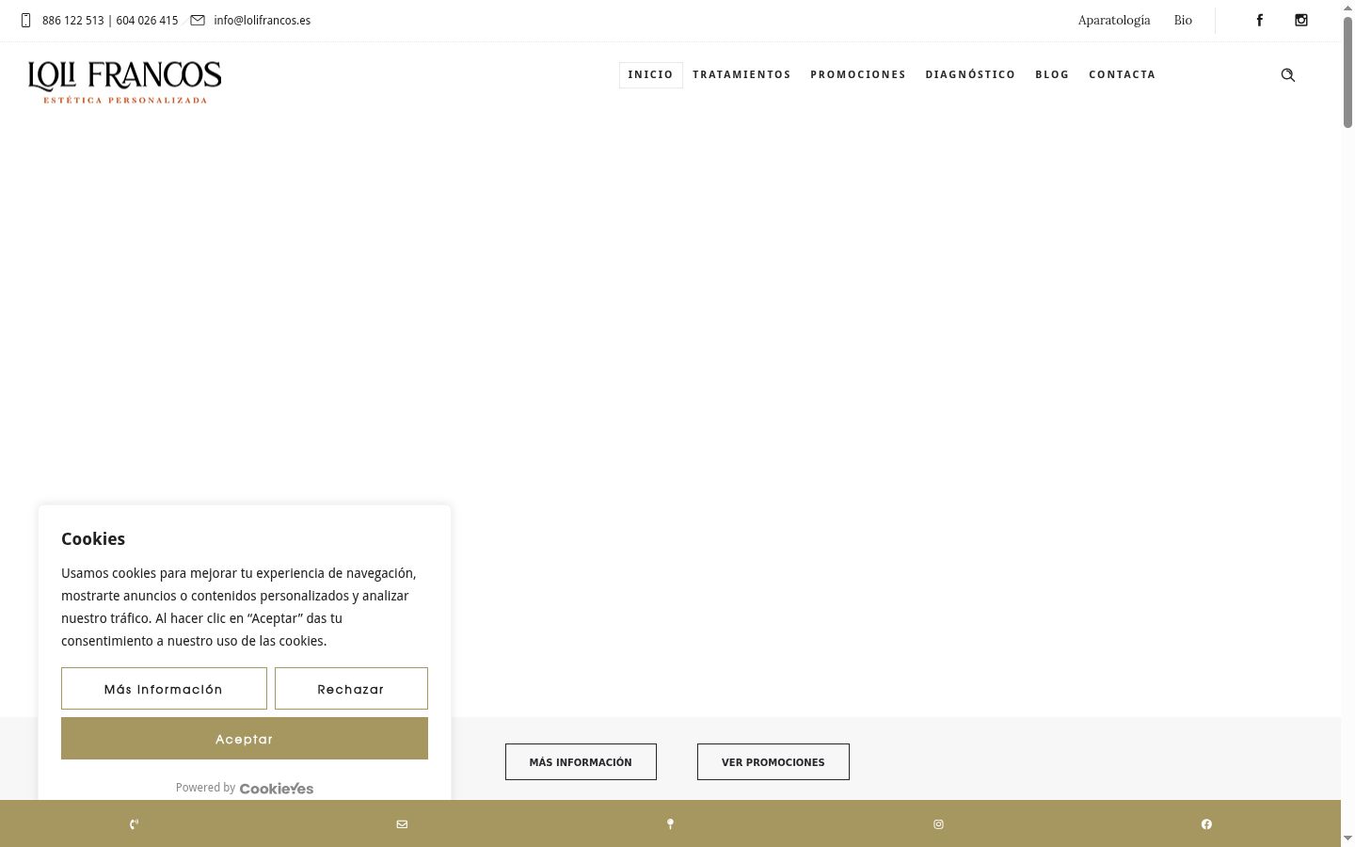1355x847 pixels.
Task: Click the phone icon in the top bar
Action: (x=25, y=21)
